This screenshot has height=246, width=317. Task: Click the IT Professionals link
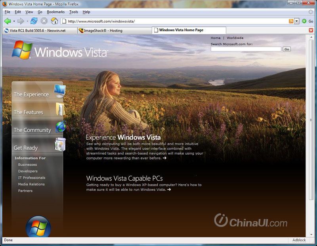(x=32, y=178)
